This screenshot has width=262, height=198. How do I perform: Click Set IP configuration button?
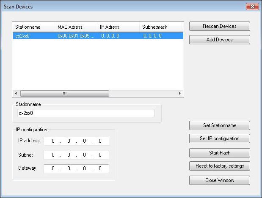coord(220,138)
